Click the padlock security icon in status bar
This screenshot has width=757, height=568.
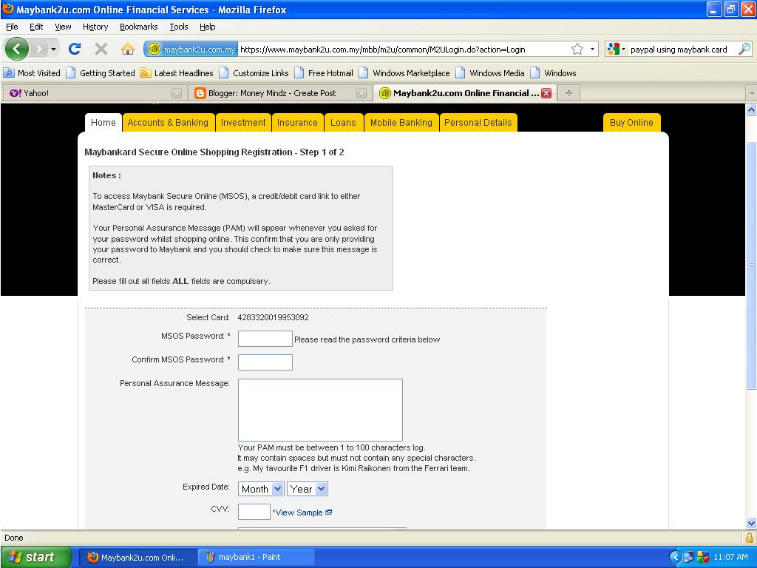[750, 538]
